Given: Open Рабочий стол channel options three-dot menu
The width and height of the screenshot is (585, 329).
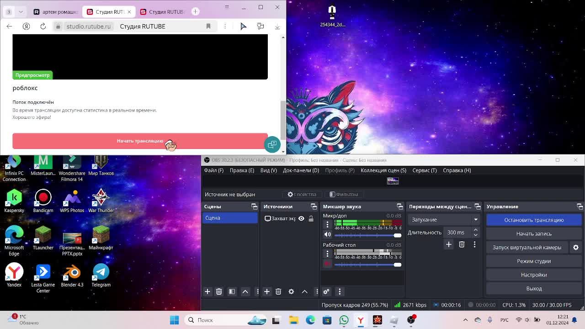Looking at the screenshot, I should coord(327,254).
